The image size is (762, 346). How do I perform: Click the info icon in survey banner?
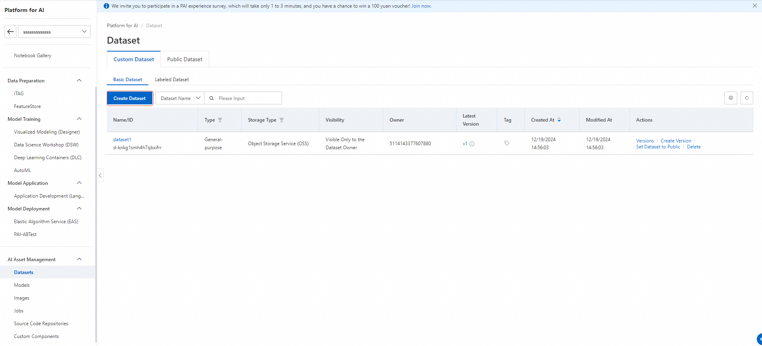point(106,6)
